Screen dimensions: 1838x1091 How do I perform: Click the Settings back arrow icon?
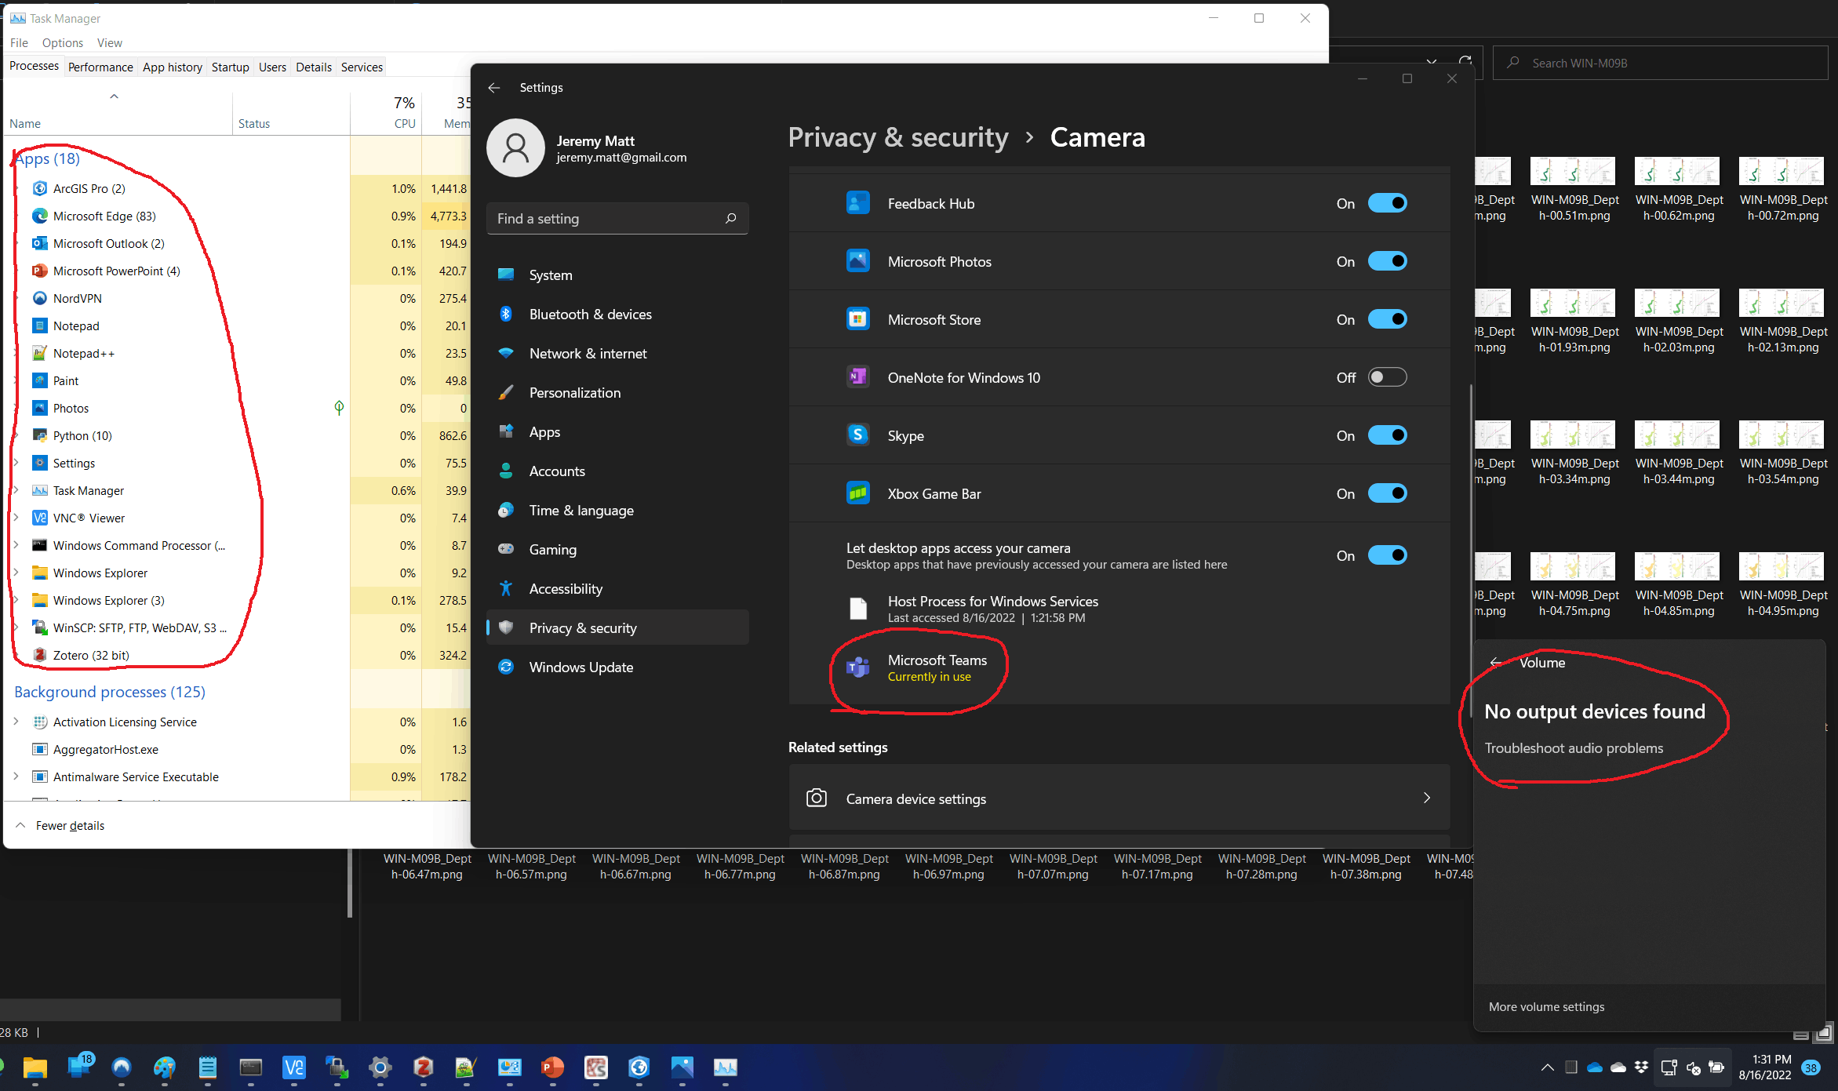coord(494,88)
